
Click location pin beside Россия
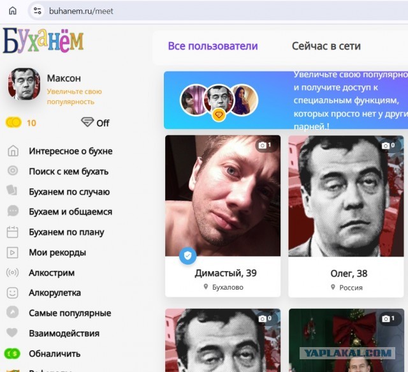[333, 287]
